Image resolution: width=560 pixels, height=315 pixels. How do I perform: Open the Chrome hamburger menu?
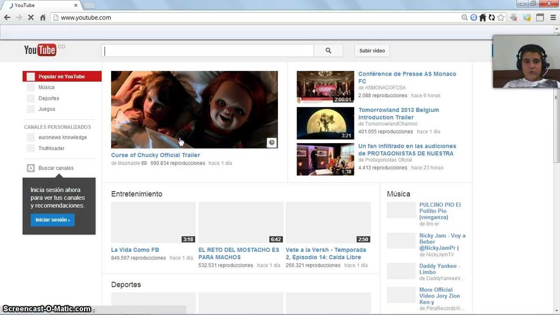click(x=553, y=17)
